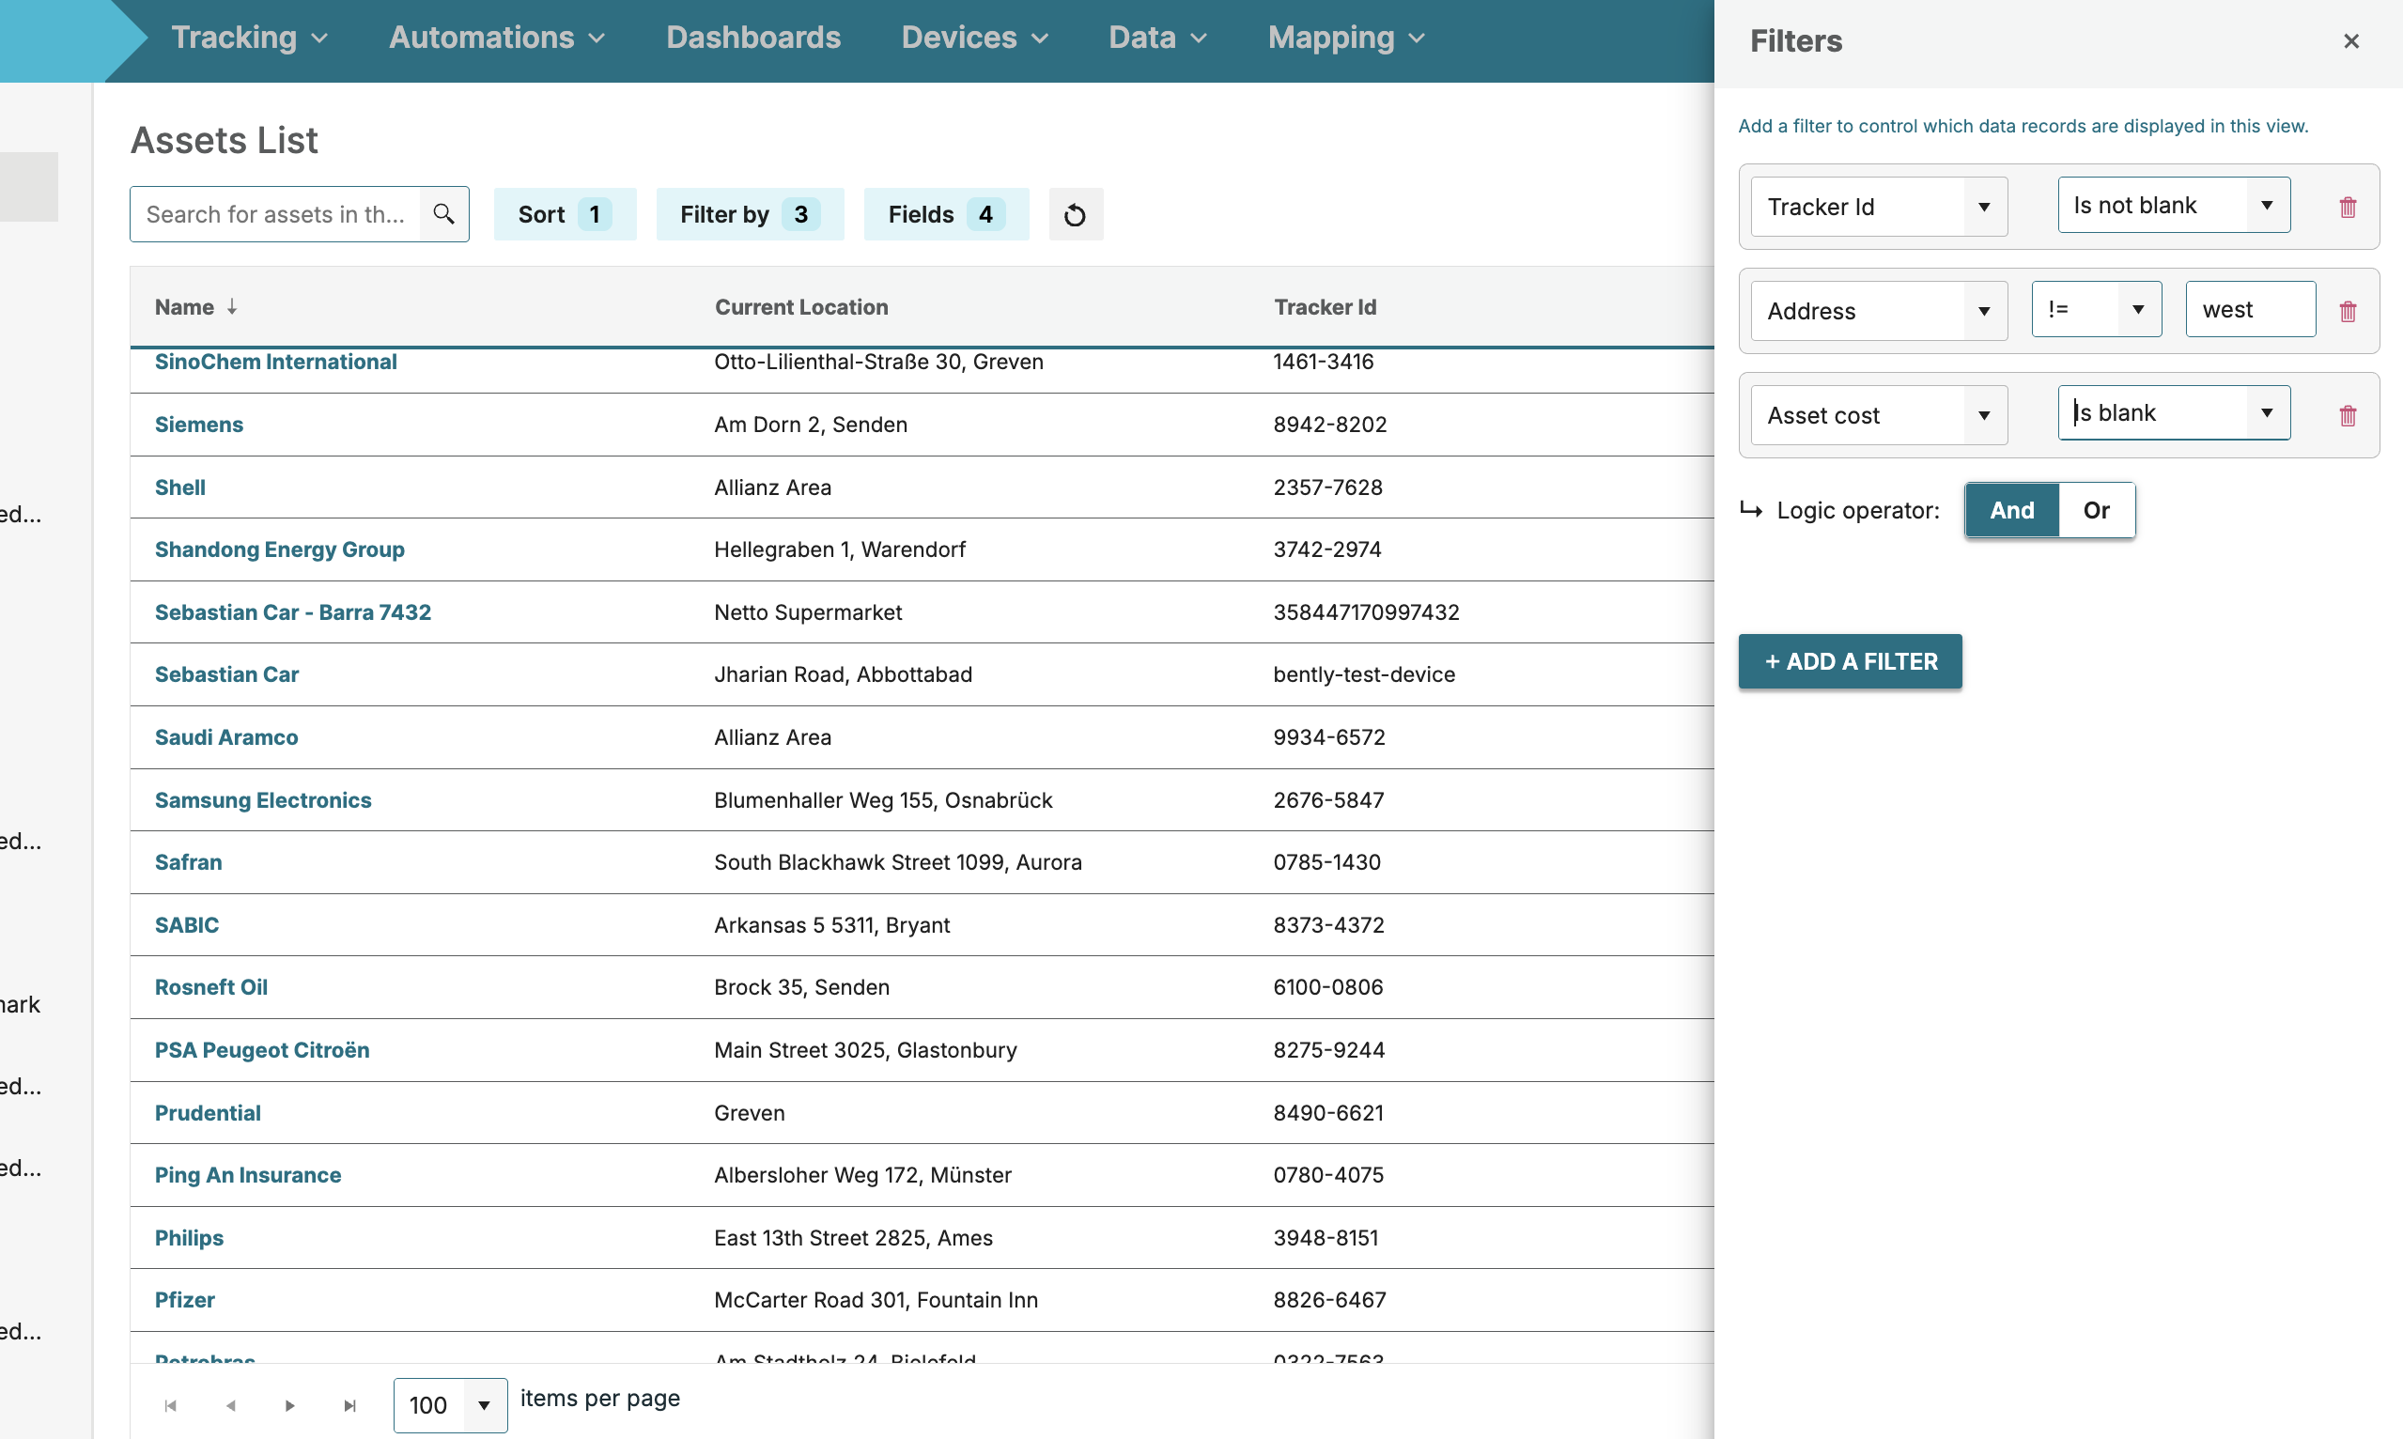Click the asset search input field
The image size is (2403, 1439).
(x=275, y=214)
